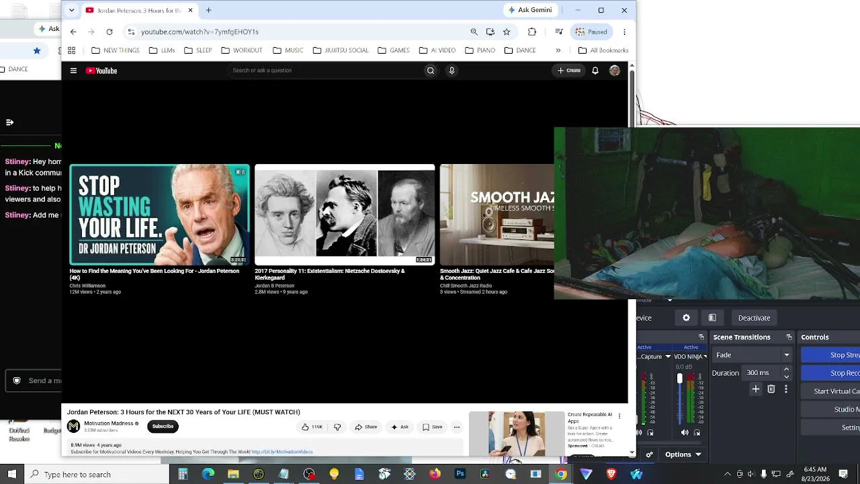This screenshot has width=860, height=484.
Task: Start voice search with the microphone icon
Action: click(451, 71)
